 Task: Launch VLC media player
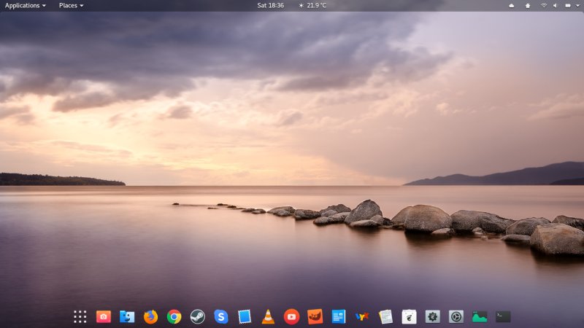click(x=268, y=316)
